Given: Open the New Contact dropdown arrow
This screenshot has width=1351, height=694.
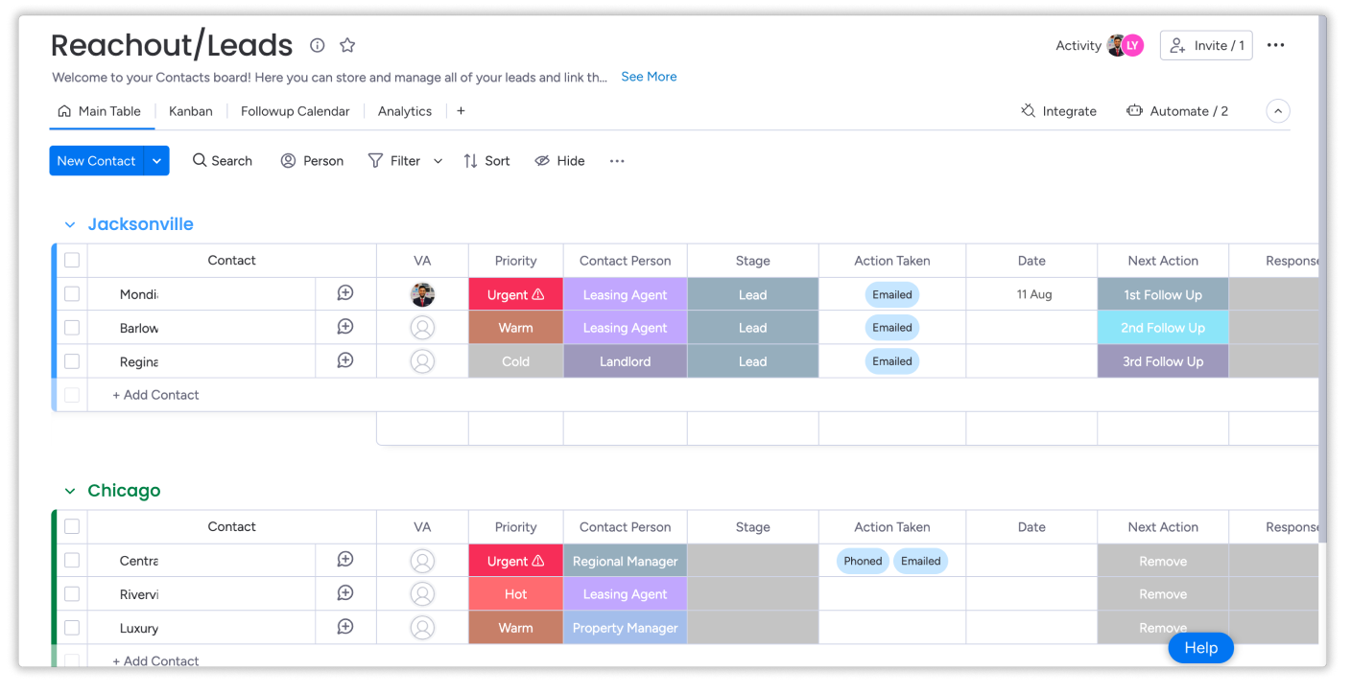Looking at the screenshot, I should coord(156,161).
